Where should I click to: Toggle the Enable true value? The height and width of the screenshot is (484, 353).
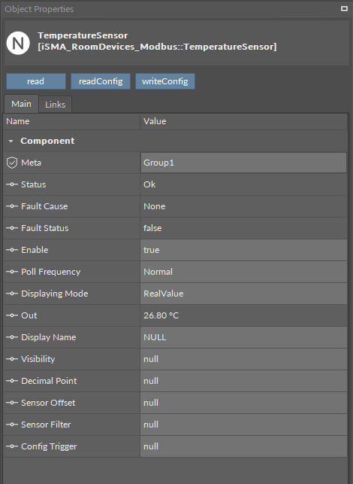point(243,250)
